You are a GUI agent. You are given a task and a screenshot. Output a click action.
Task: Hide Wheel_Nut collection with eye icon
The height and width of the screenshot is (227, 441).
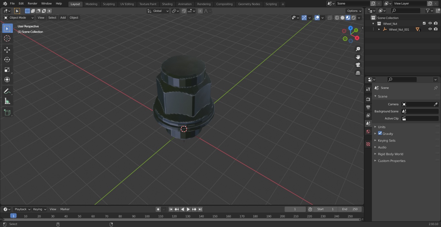click(430, 24)
